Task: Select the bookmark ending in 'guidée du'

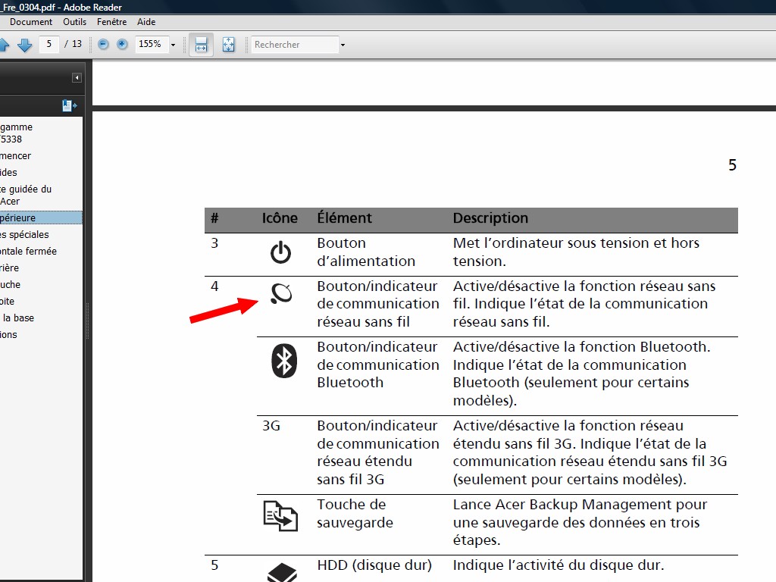Action: point(26,189)
